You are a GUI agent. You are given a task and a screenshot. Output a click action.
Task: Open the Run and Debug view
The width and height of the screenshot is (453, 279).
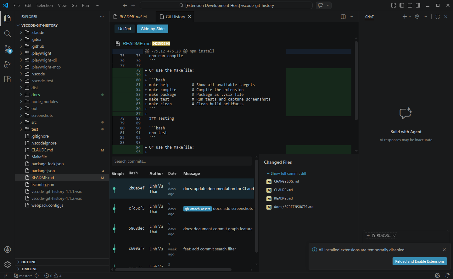pyautogui.click(x=8, y=64)
